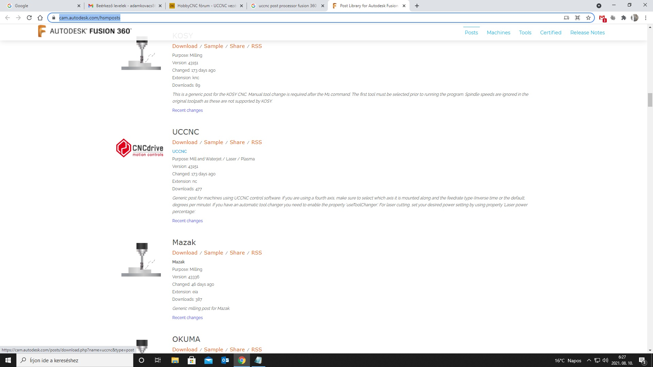Open the Microsoft Store taskbar icon

click(191, 360)
